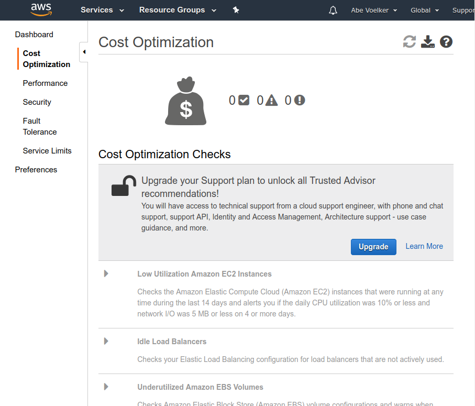Click the warning triangle status icon
This screenshot has width=475, height=406.
[x=271, y=100]
